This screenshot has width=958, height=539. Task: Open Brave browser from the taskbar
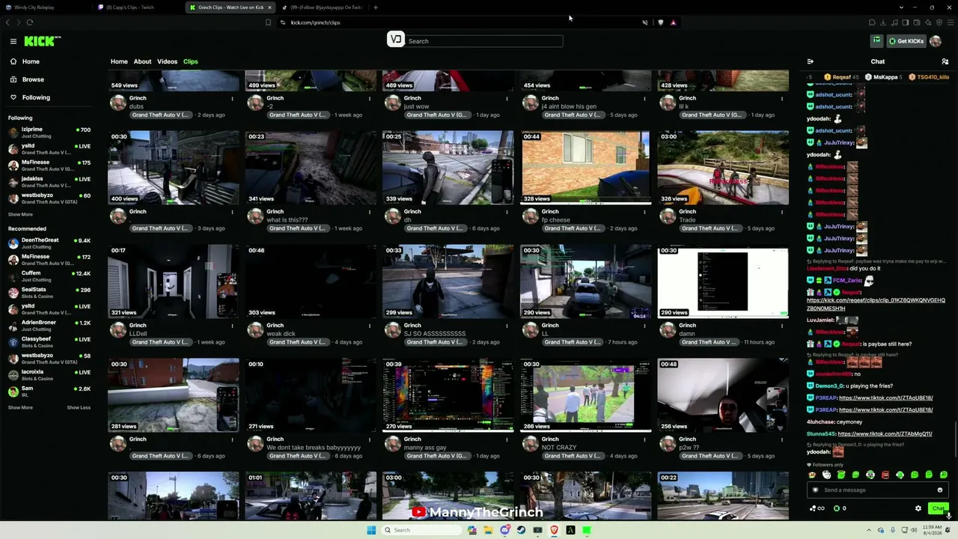click(554, 530)
